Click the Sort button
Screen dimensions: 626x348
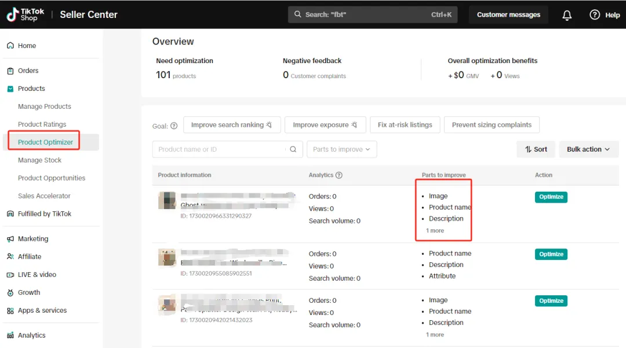536,149
